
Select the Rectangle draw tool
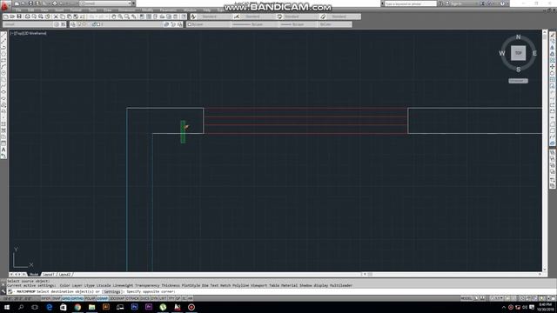click(3, 60)
